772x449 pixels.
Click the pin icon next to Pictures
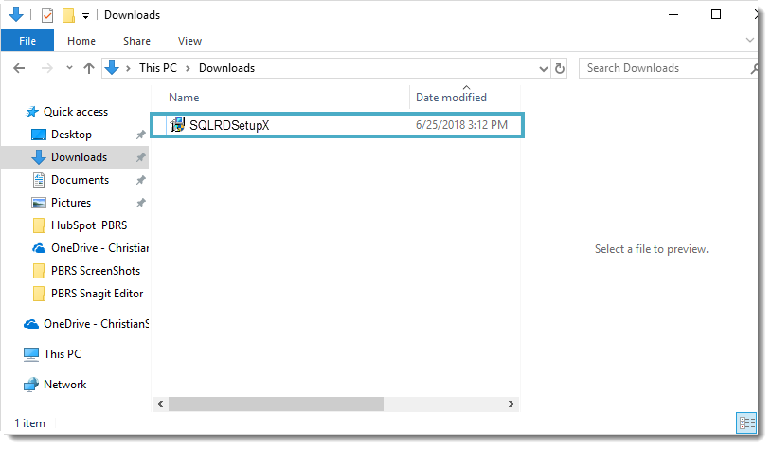pos(141,203)
